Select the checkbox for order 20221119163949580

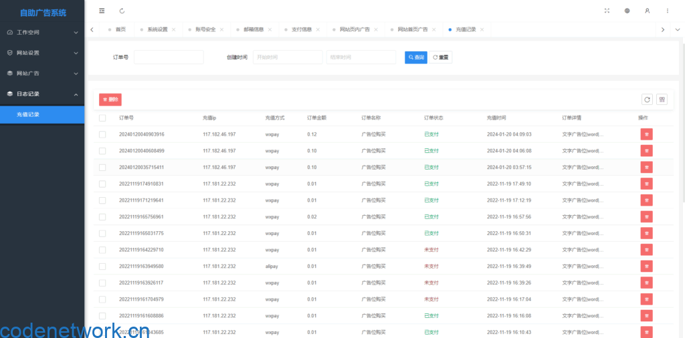pos(102,266)
